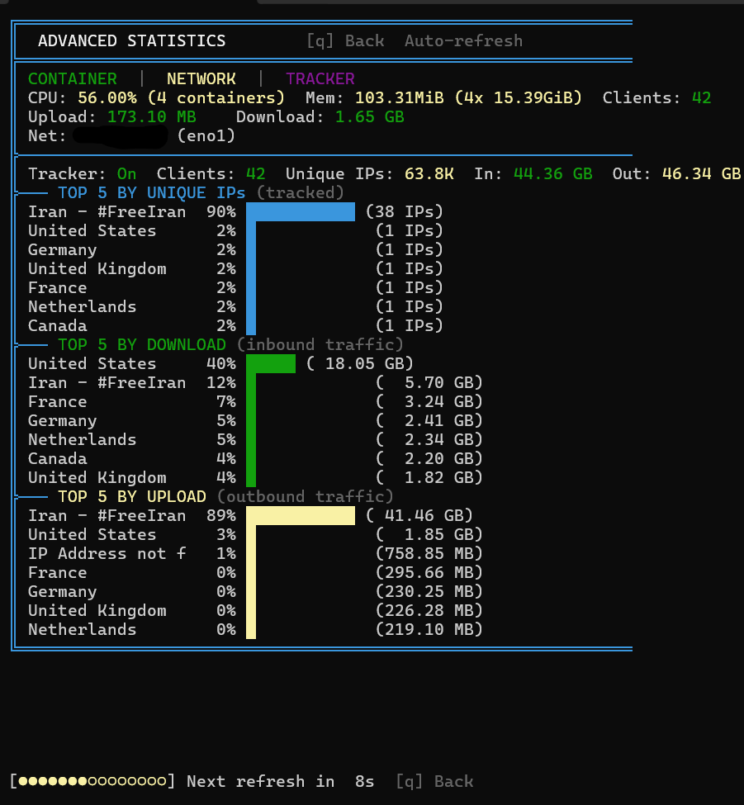Screen dimensions: 744x805
Task: Click the Tracker On status value
Action: (126, 174)
